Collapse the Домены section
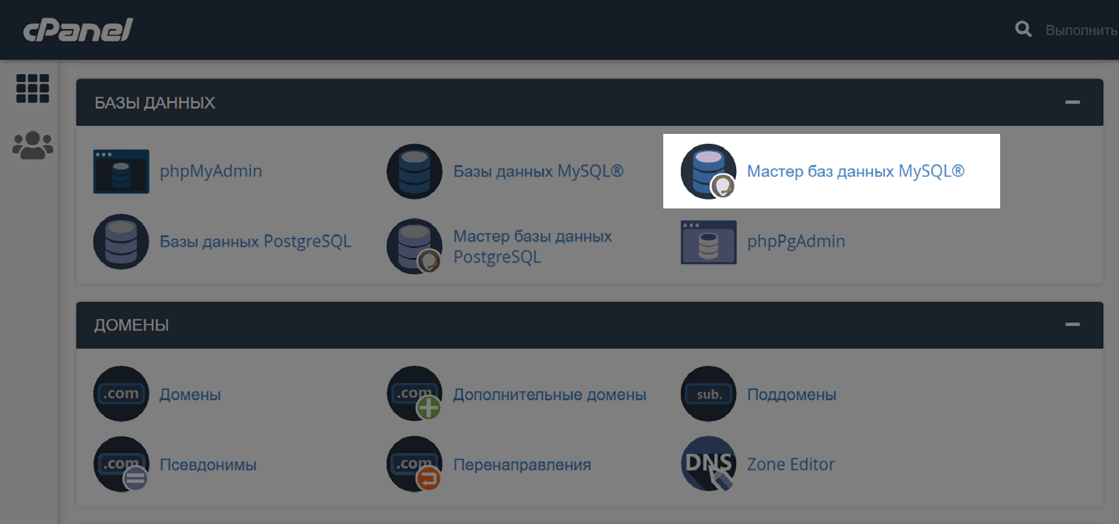This screenshot has height=524, width=1119. 1072,324
